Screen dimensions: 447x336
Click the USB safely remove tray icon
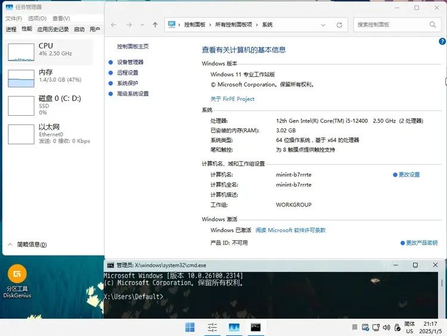pos(398,328)
